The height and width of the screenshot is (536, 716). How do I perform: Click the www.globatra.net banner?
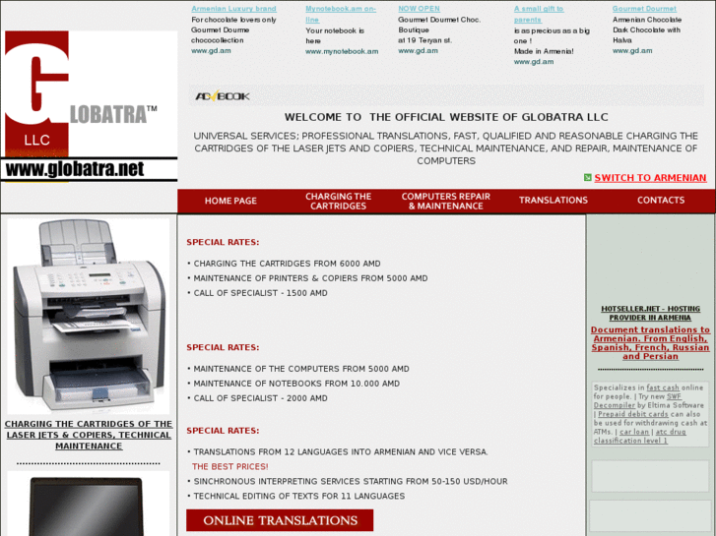pos(89,170)
